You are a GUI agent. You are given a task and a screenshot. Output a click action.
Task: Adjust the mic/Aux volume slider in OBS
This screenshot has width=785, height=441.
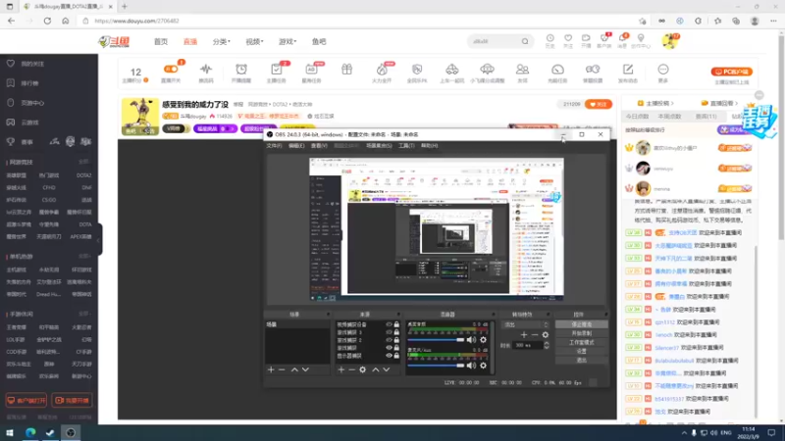[436, 366]
